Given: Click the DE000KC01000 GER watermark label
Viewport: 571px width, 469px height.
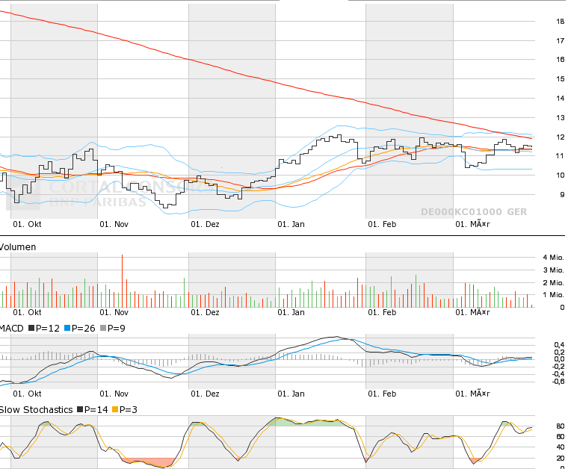Looking at the screenshot, I should tap(473, 212).
